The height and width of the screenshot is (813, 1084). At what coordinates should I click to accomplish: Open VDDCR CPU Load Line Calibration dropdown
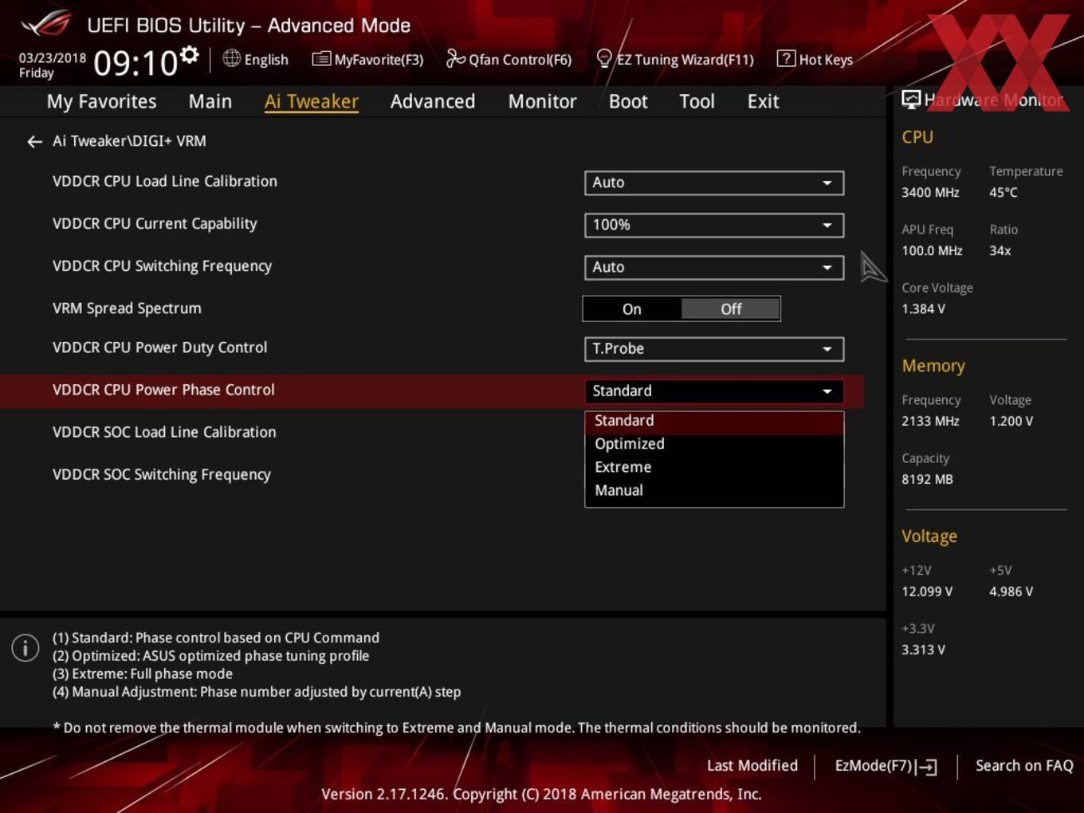tap(714, 183)
